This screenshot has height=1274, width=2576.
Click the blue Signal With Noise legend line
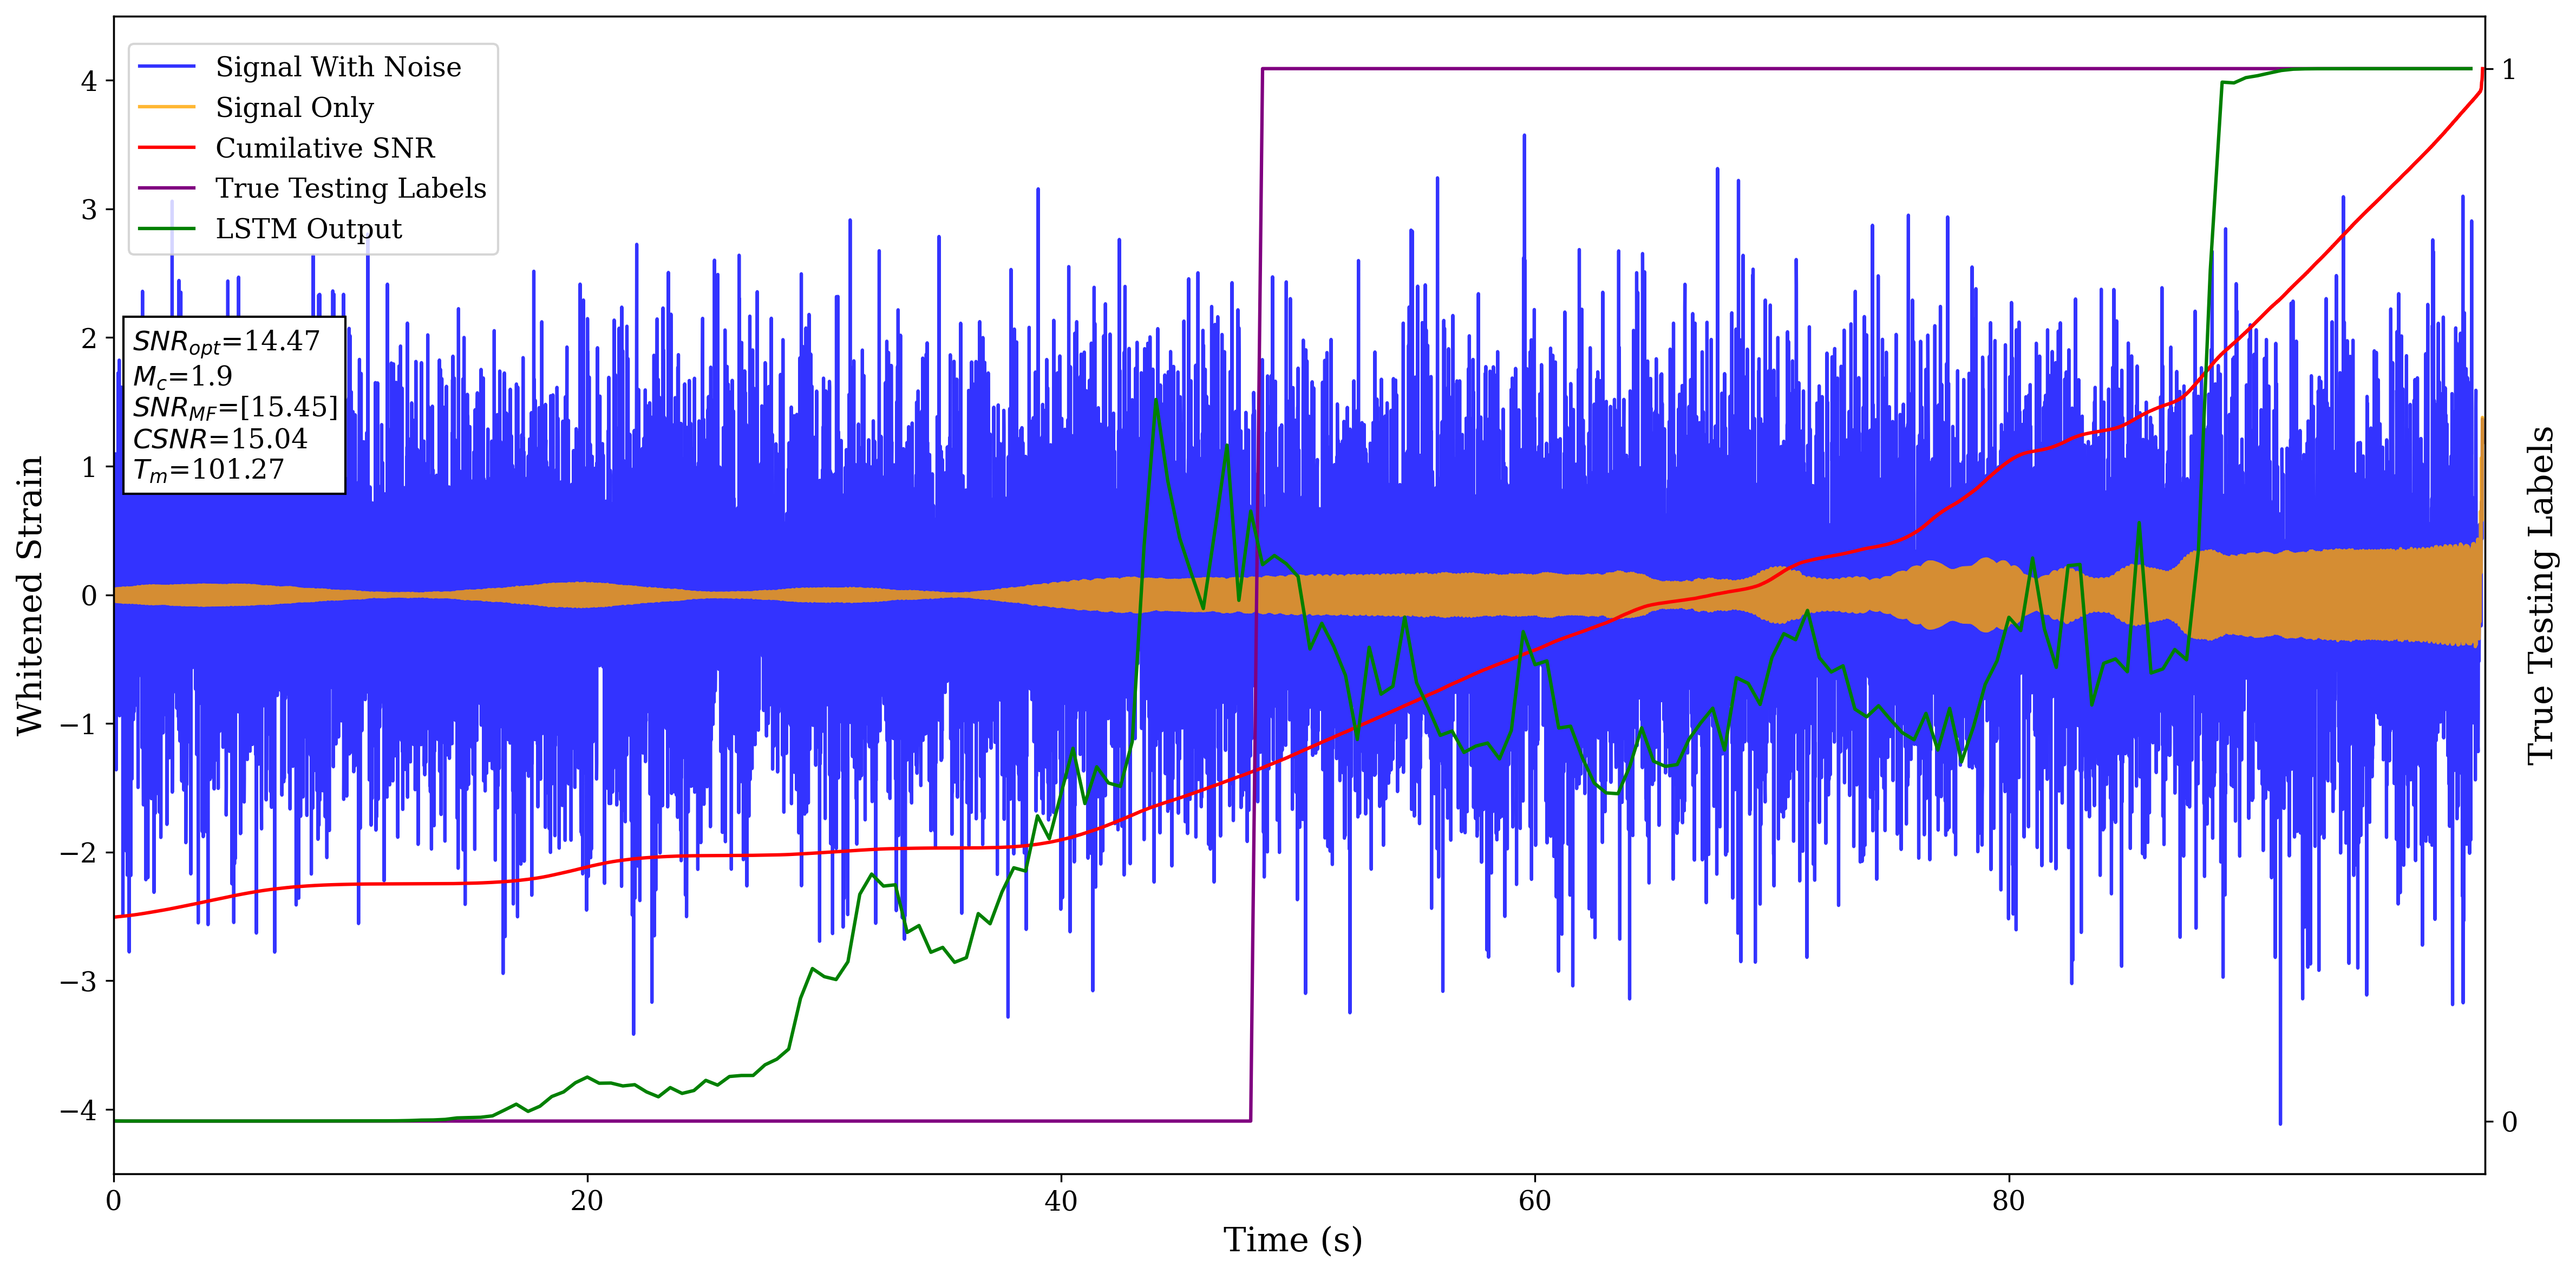(166, 67)
